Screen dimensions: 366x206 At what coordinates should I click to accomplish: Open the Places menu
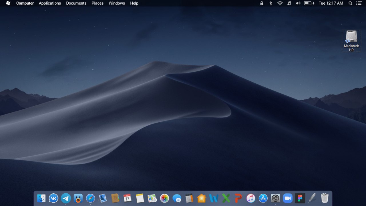click(98, 3)
